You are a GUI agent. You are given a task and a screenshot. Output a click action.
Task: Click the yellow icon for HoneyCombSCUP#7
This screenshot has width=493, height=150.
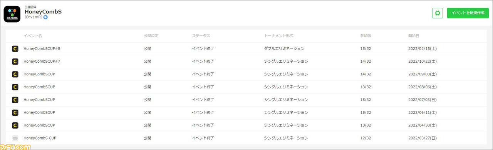click(x=15, y=62)
